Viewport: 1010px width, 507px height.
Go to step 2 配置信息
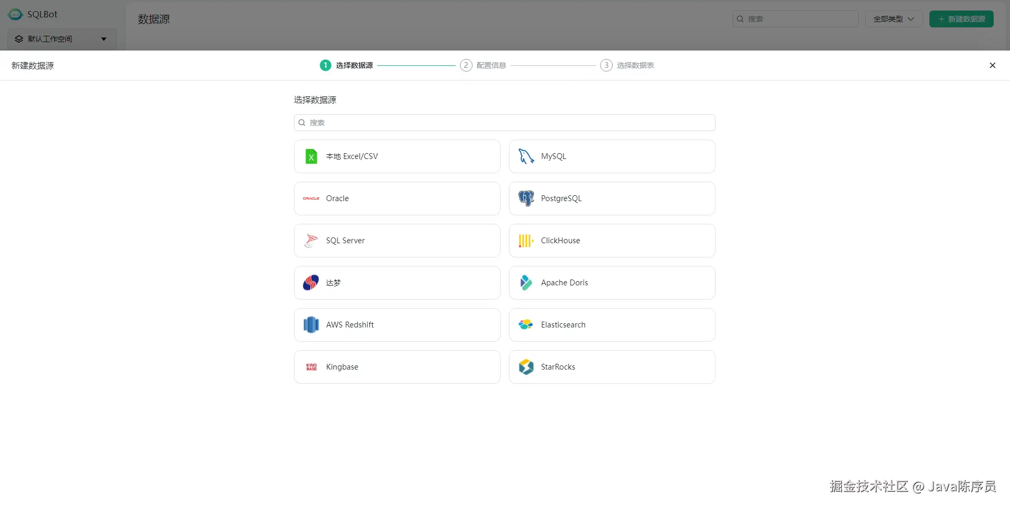click(x=483, y=65)
